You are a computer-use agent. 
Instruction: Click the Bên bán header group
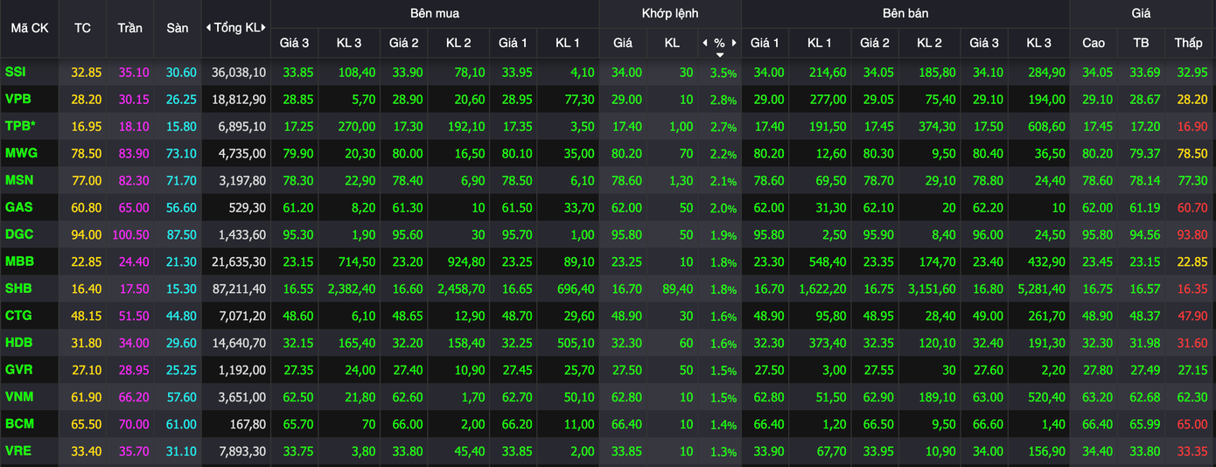[905, 13]
